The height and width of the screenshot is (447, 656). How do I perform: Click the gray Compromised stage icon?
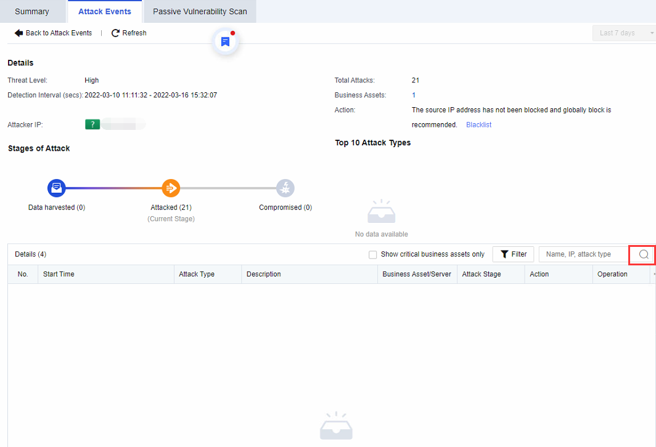pos(285,188)
